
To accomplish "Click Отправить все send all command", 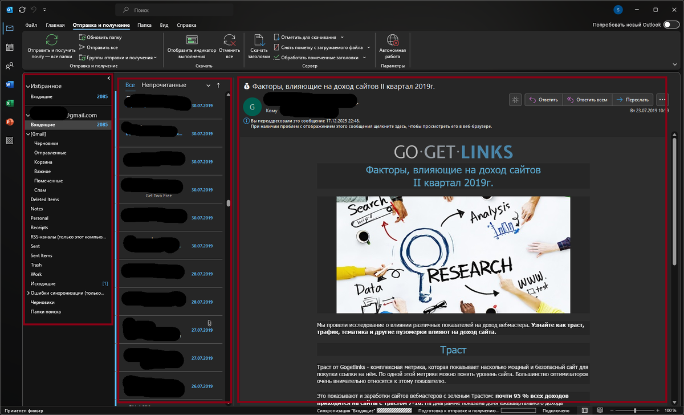I will (99, 47).
